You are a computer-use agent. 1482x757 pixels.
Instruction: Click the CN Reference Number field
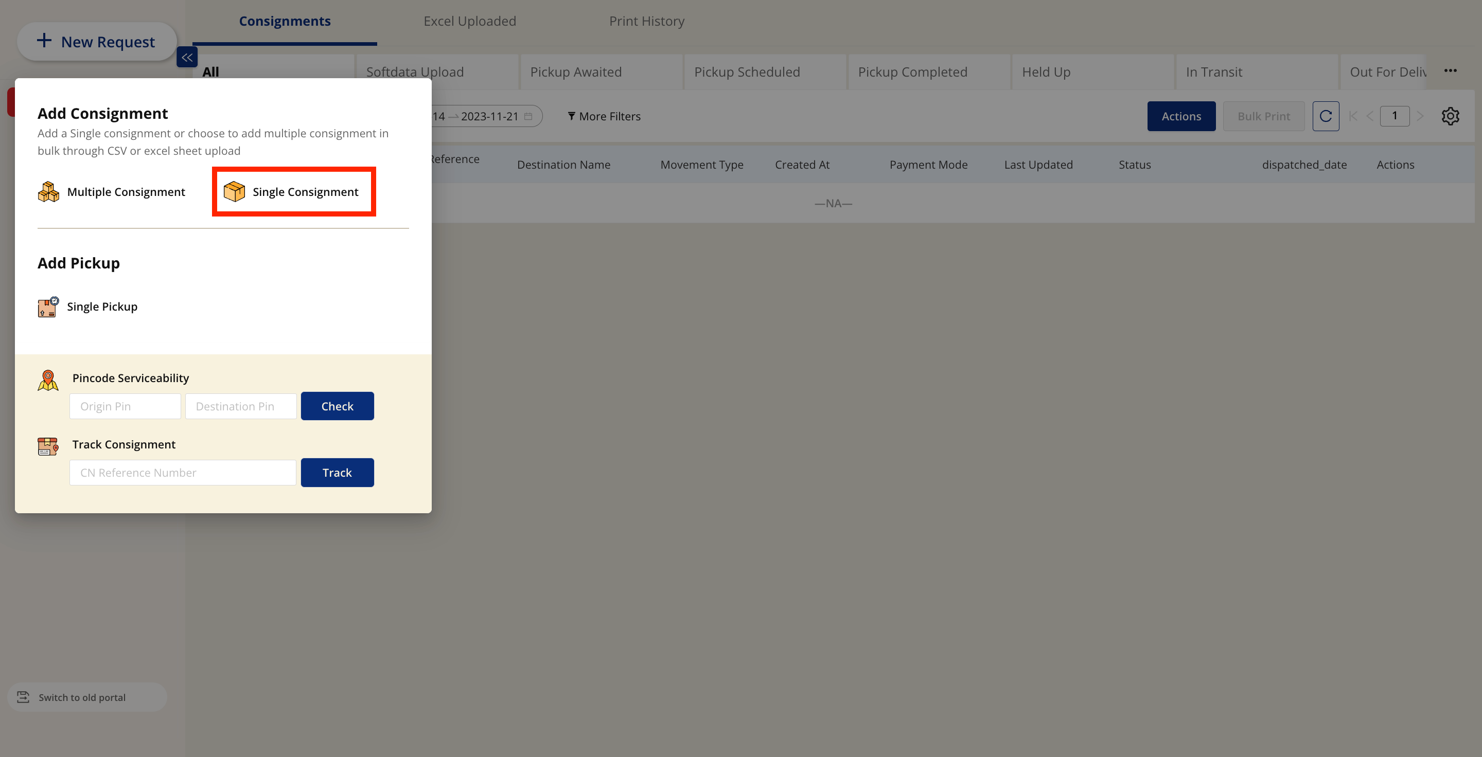182,473
